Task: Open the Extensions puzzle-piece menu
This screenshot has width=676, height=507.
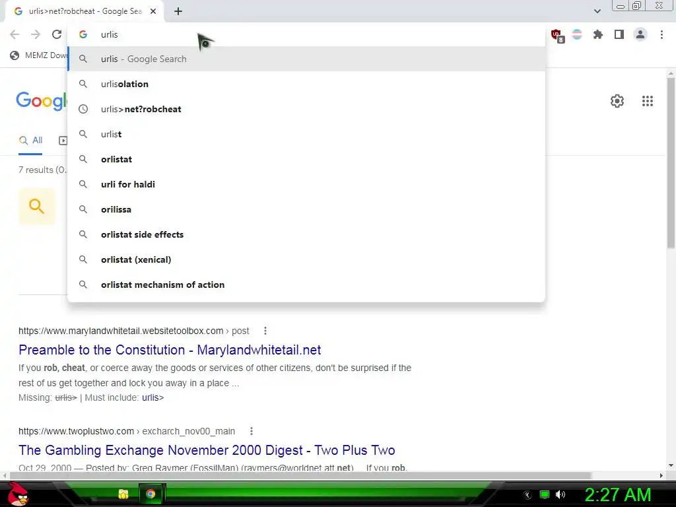Action: 598,34
